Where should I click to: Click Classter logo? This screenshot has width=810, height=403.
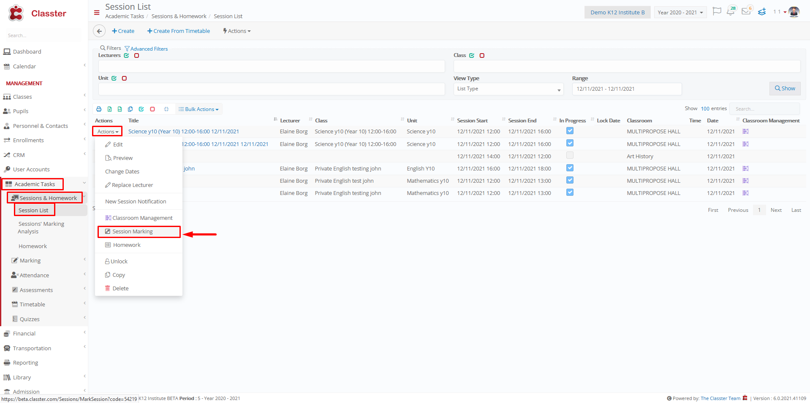(x=37, y=13)
